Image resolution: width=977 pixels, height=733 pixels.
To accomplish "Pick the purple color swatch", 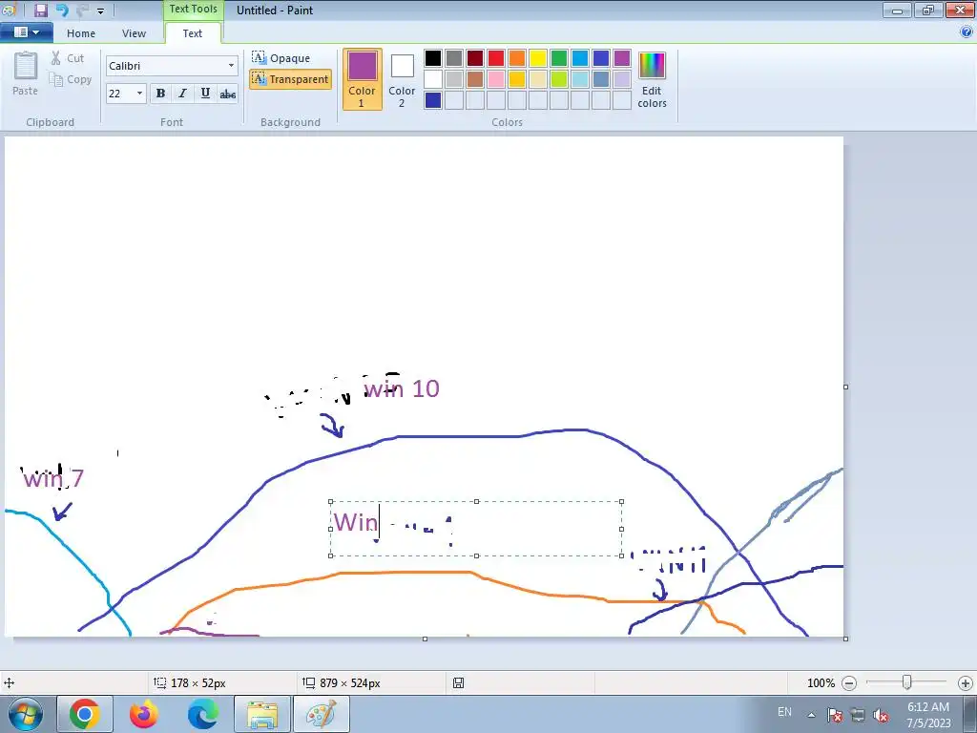I will coord(622,58).
